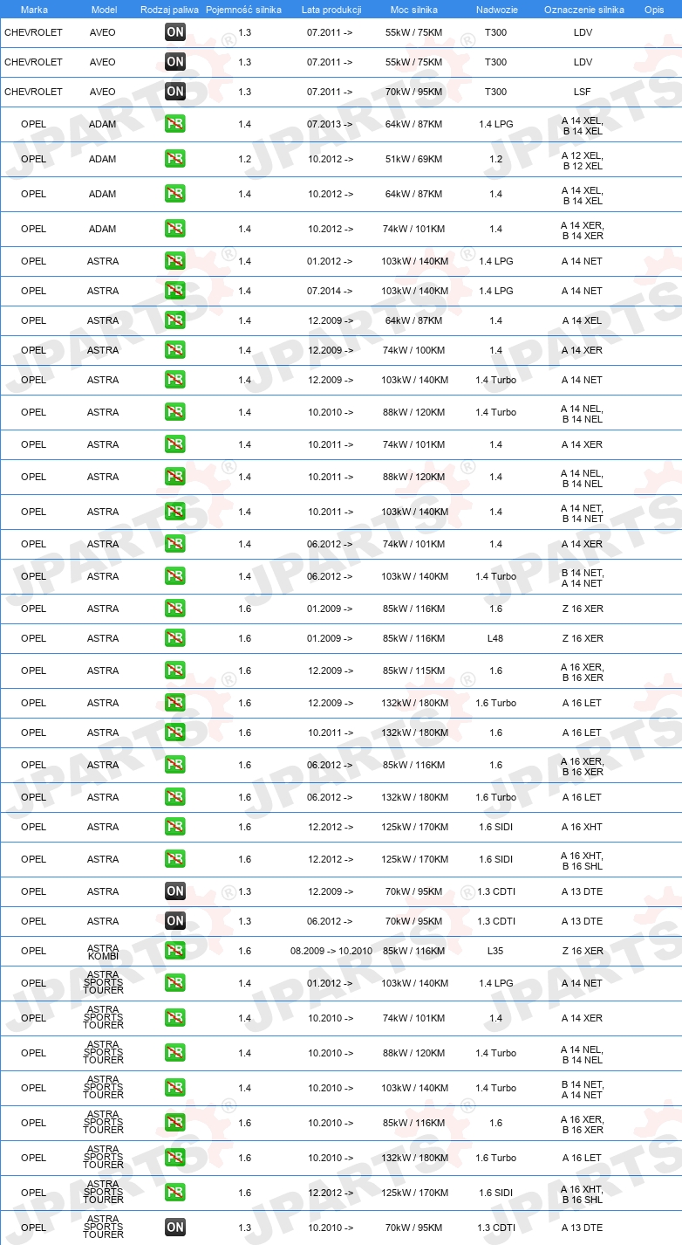Click the CHEVROLET cell in the LSF row
682x1245 pixels.
pos(33,92)
